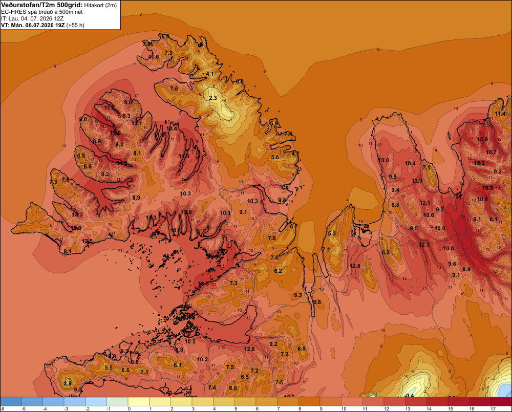The image size is (512, 412).
Task: Select the '5.6' temperature reading
Action: pos(275,157)
